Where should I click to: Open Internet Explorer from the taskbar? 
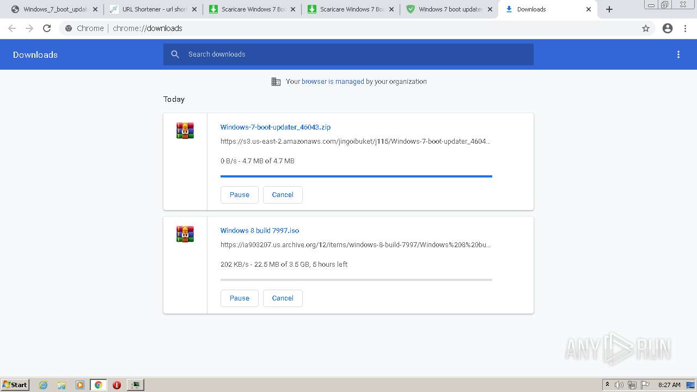44,385
